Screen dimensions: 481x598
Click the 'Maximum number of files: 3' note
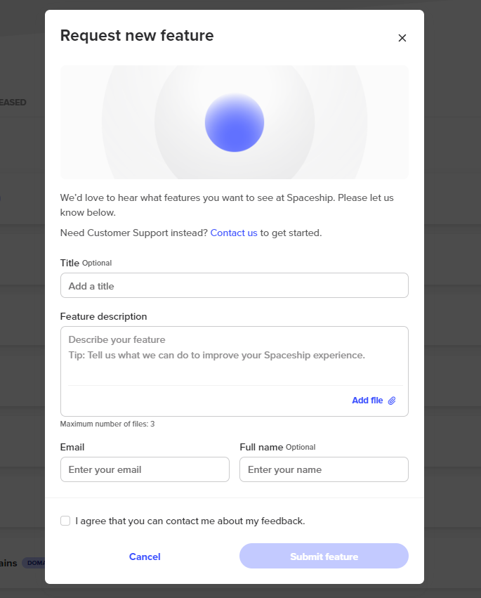tap(107, 424)
